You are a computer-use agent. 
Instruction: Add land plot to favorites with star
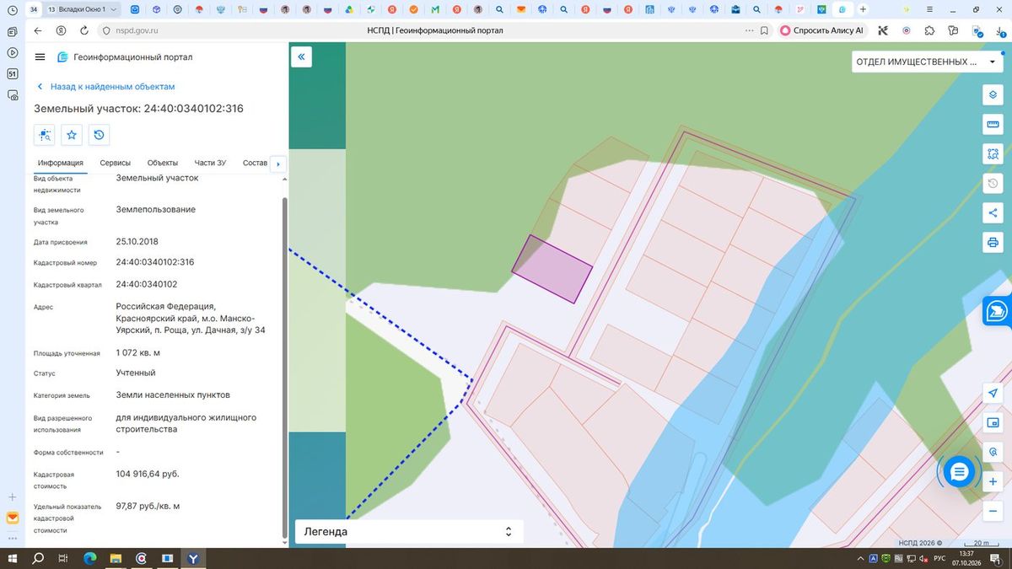(x=73, y=135)
